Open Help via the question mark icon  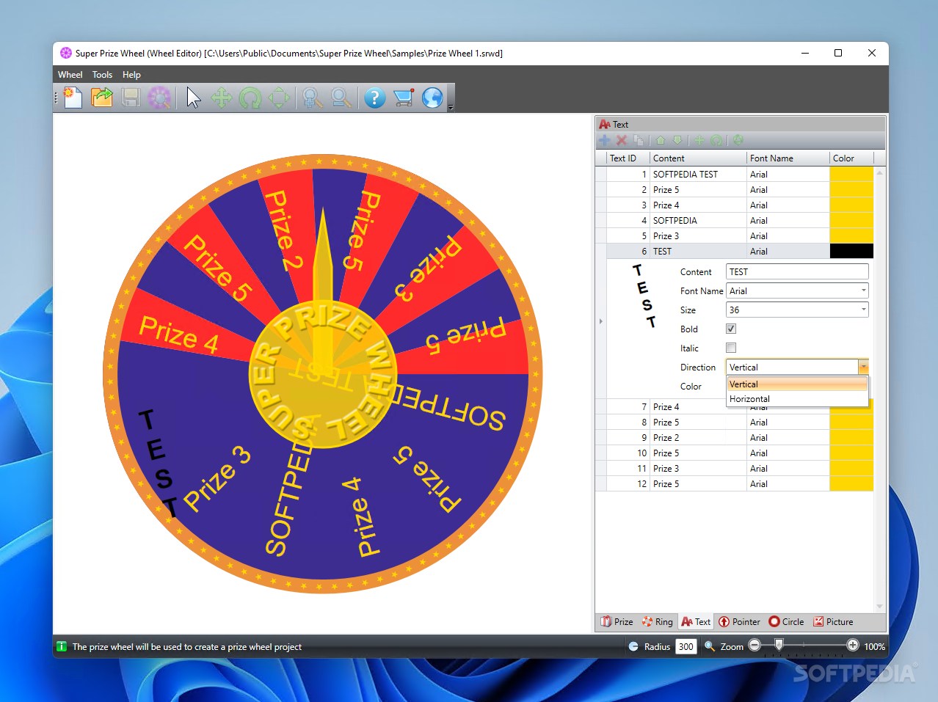374,98
